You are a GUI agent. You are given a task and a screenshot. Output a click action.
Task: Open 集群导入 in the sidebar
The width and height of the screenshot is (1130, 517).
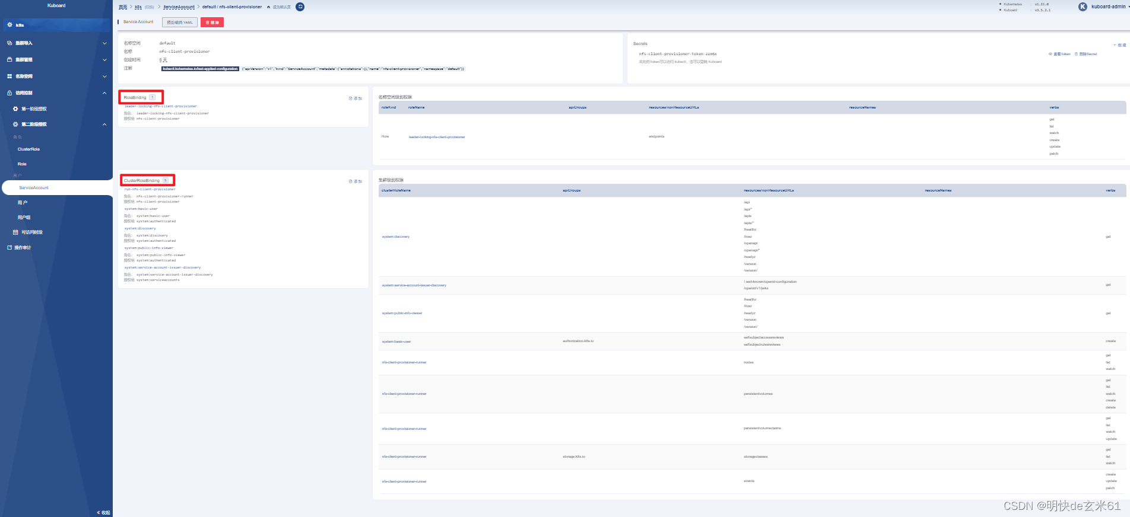click(24, 43)
